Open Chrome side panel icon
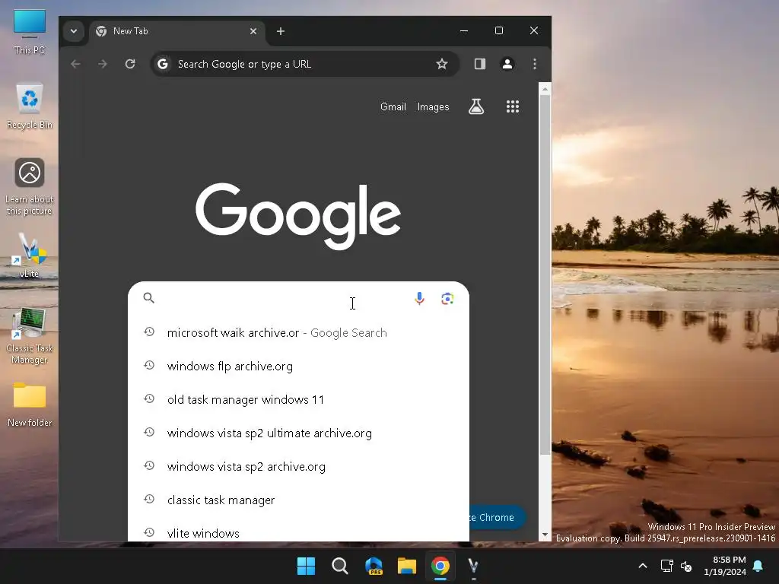Image resolution: width=779 pixels, height=584 pixels. [480, 64]
